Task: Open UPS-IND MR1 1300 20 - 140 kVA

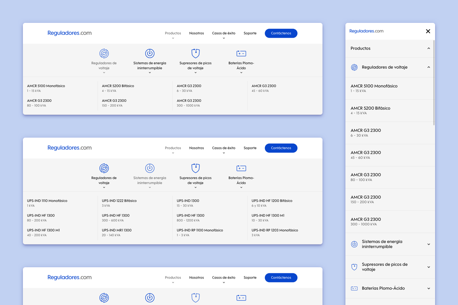Action: click(x=117, y=233)
